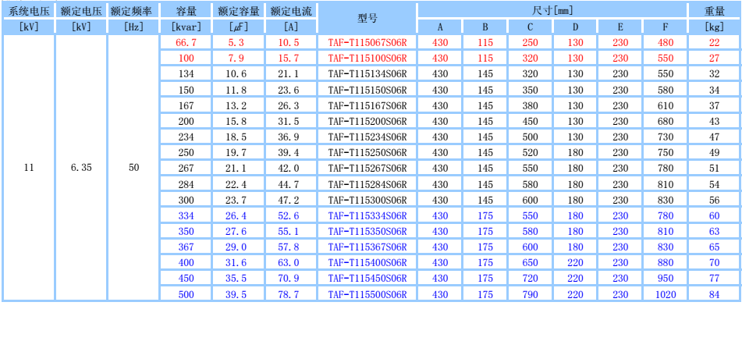Click dimension C value 790
This screenshot has height=359, width=742.
(530, 294)
